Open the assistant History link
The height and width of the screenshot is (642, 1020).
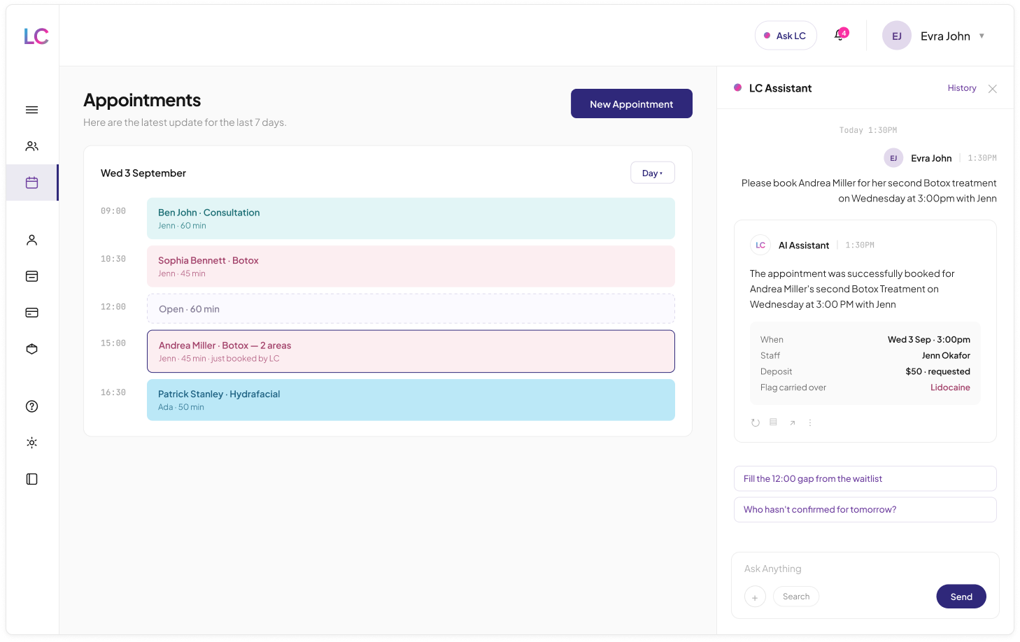coord(962,88)
